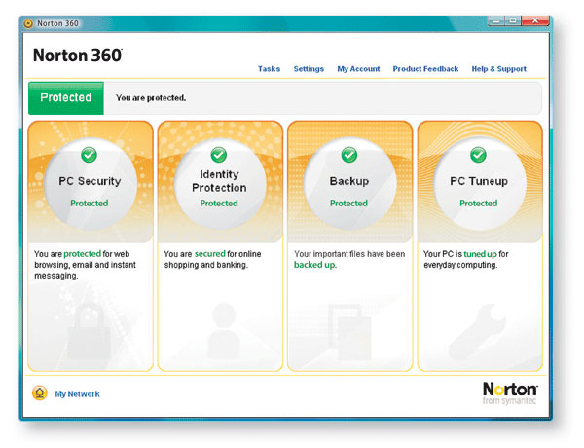This screenshot has width=584, height=448.
Task: Open the Backup panel description text
Action: (348, 259)
